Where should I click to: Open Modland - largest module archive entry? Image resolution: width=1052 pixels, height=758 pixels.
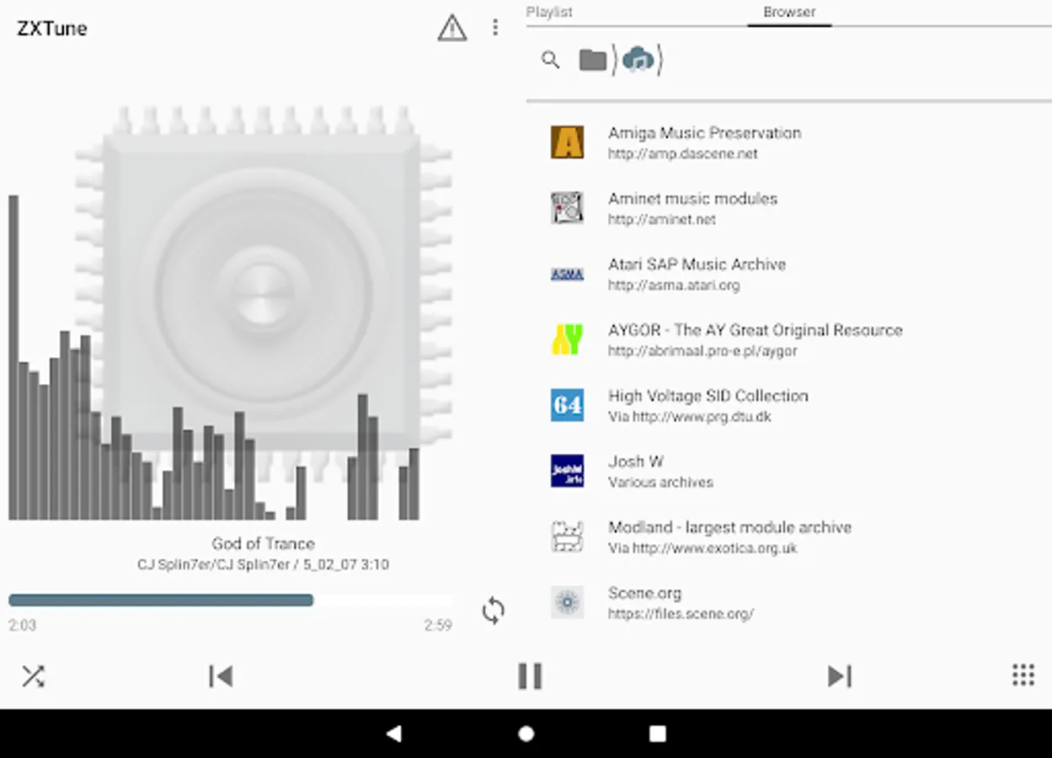coord(789,536)
